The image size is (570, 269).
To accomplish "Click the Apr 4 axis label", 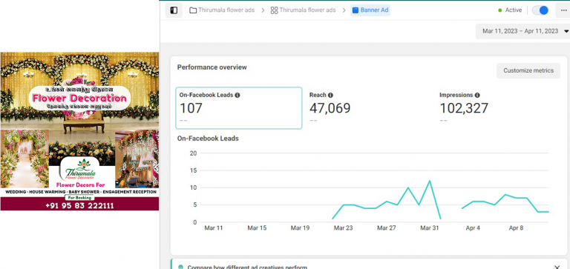I will click(473, 228).
